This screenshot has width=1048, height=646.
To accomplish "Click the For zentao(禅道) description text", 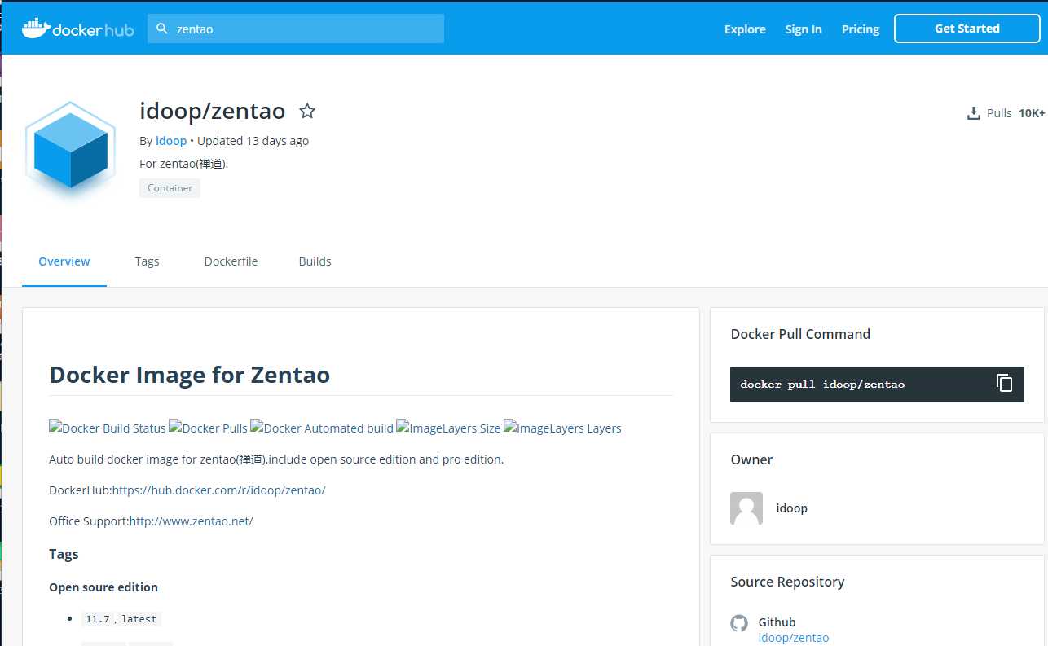I will pos(183,164).
